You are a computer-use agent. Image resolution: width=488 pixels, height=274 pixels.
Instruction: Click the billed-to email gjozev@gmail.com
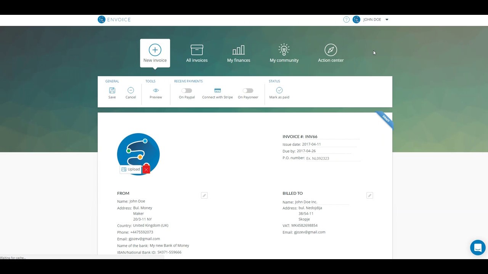click(x=310, y=232)
